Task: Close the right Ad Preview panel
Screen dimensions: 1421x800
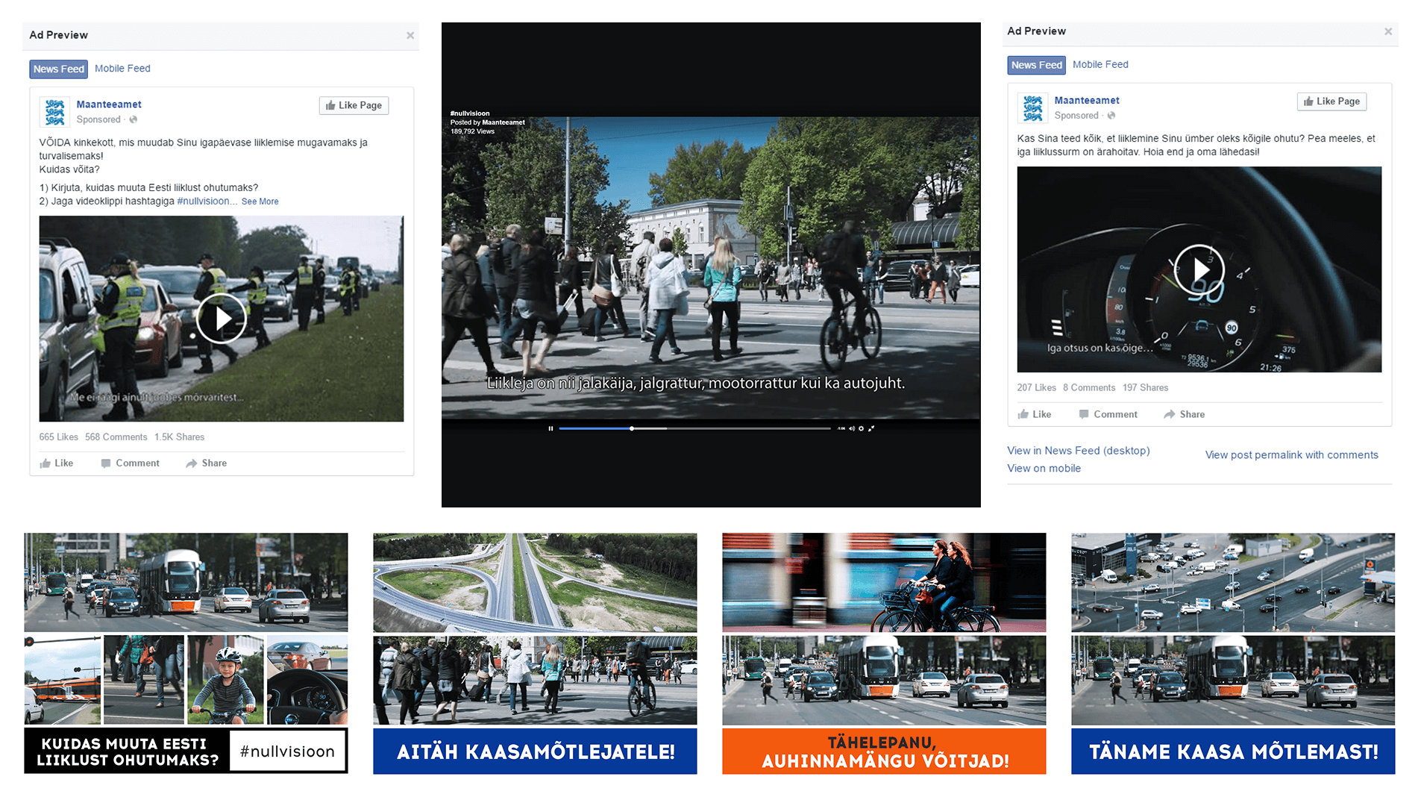Action: click(x=1387, y=31)
